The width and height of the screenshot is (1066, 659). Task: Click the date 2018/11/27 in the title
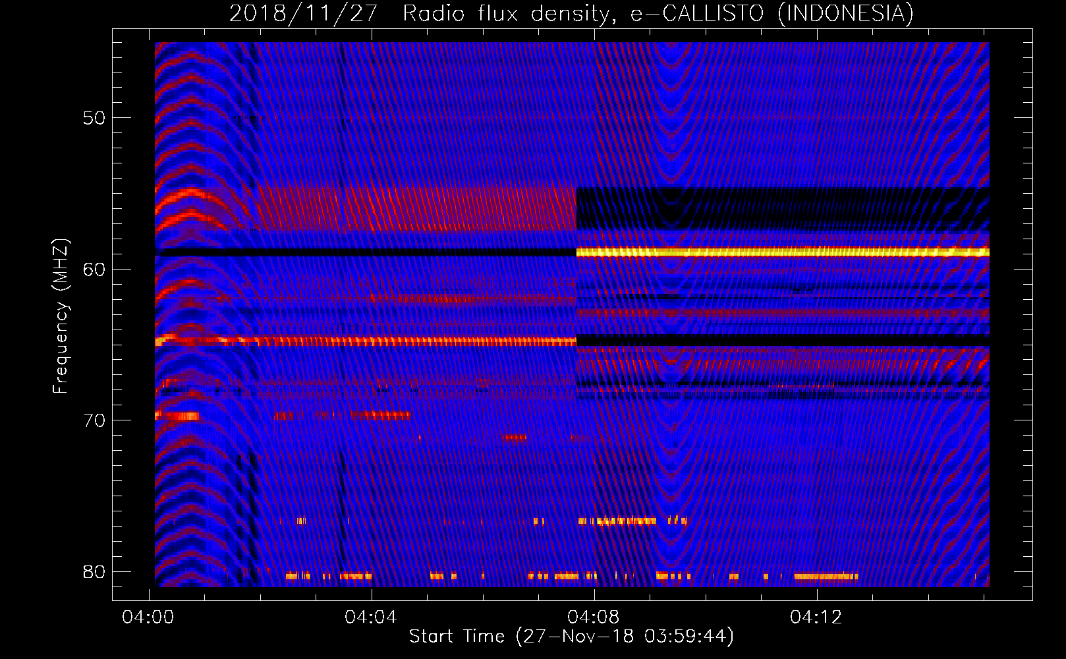(x=303, y=13)
